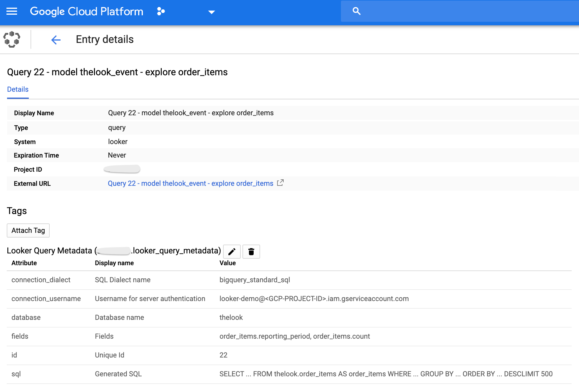Open the hamburger navigation menu

[12, 11]
